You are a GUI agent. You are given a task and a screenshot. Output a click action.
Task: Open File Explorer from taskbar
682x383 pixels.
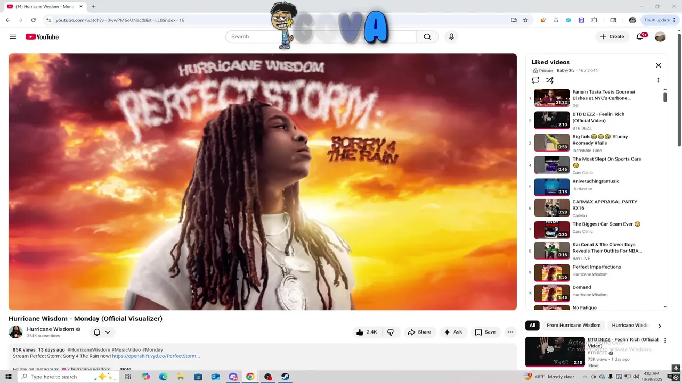click(x=180, y=377)
